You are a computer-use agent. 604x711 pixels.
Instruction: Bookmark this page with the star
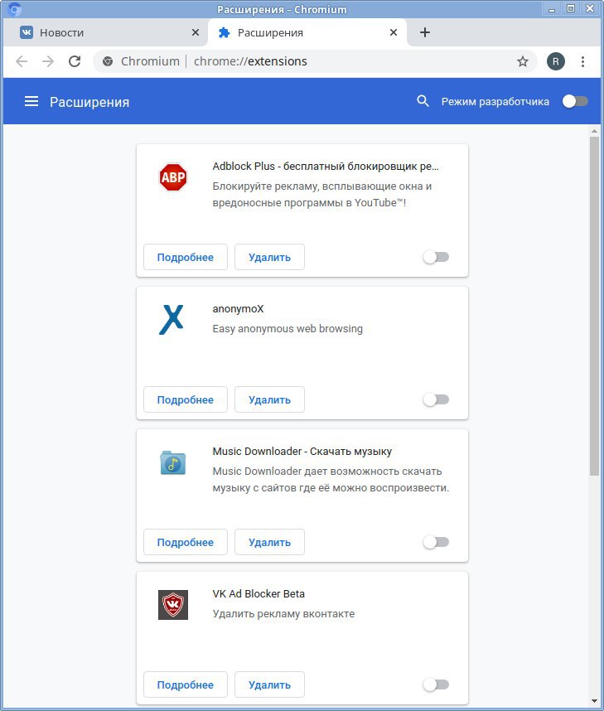point(522,61)
